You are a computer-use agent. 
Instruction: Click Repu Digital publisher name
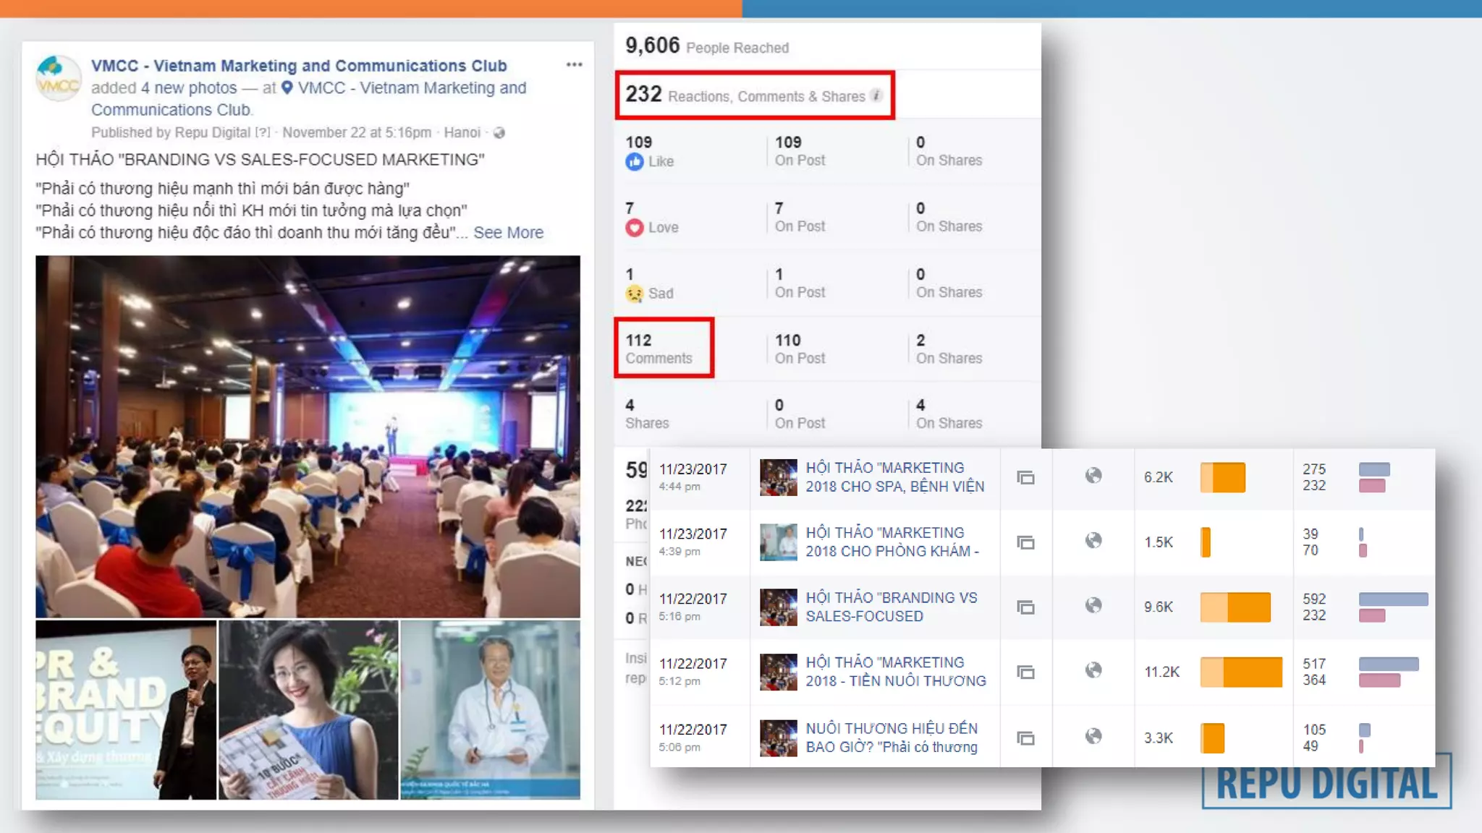(213, 133)
